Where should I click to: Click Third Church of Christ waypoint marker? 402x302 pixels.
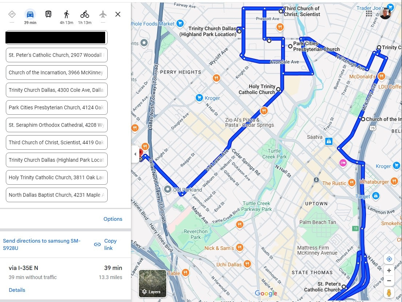pos(281,11)
